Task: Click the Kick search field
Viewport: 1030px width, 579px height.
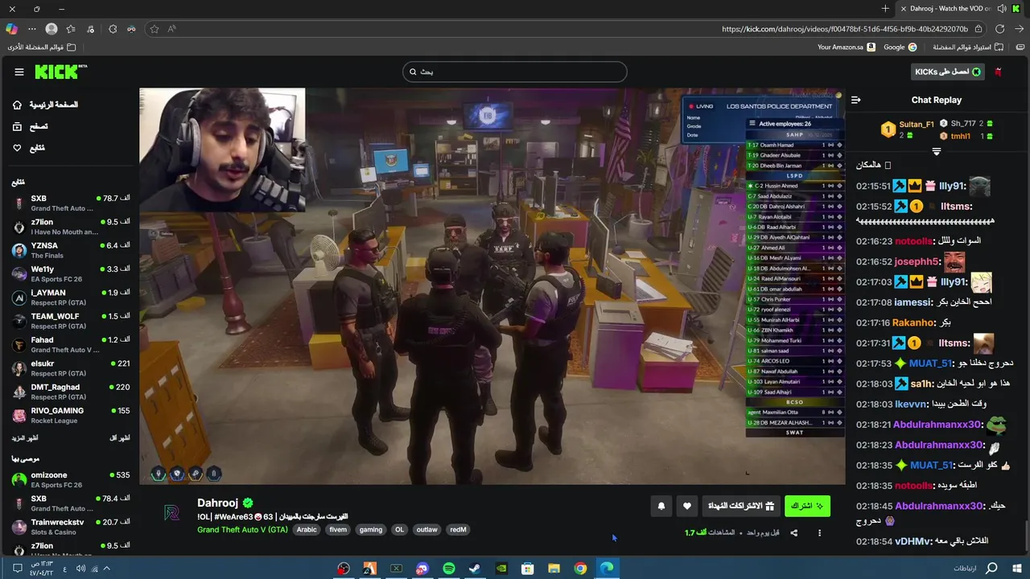Action: click(x=514, y=72)
